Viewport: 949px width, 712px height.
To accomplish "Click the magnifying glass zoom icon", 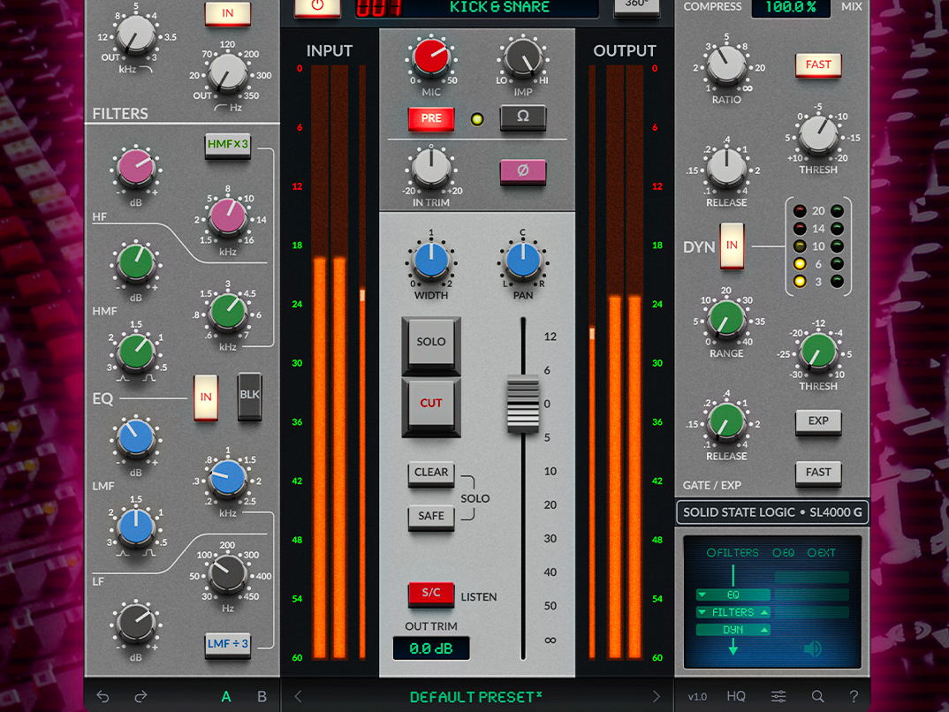I will (x=817, y=696).
